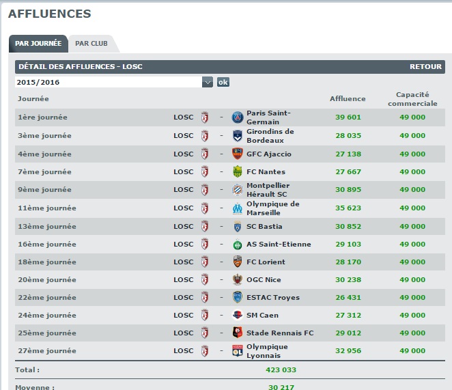Click the 49 000 capacity in Nantes row

[412, 171]
